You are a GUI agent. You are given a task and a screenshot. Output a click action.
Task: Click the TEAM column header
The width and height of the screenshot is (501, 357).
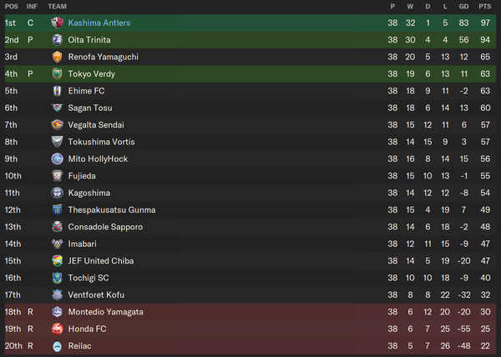[57, 7]
